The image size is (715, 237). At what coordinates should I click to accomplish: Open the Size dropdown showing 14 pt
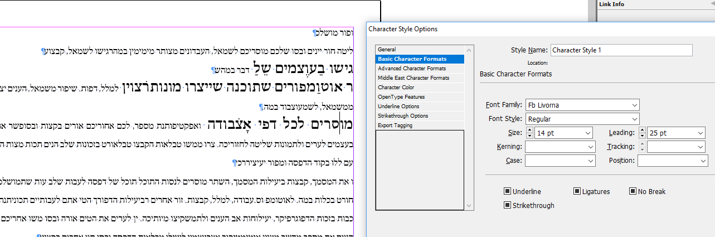pyautogui.click(x=563, y=133)
